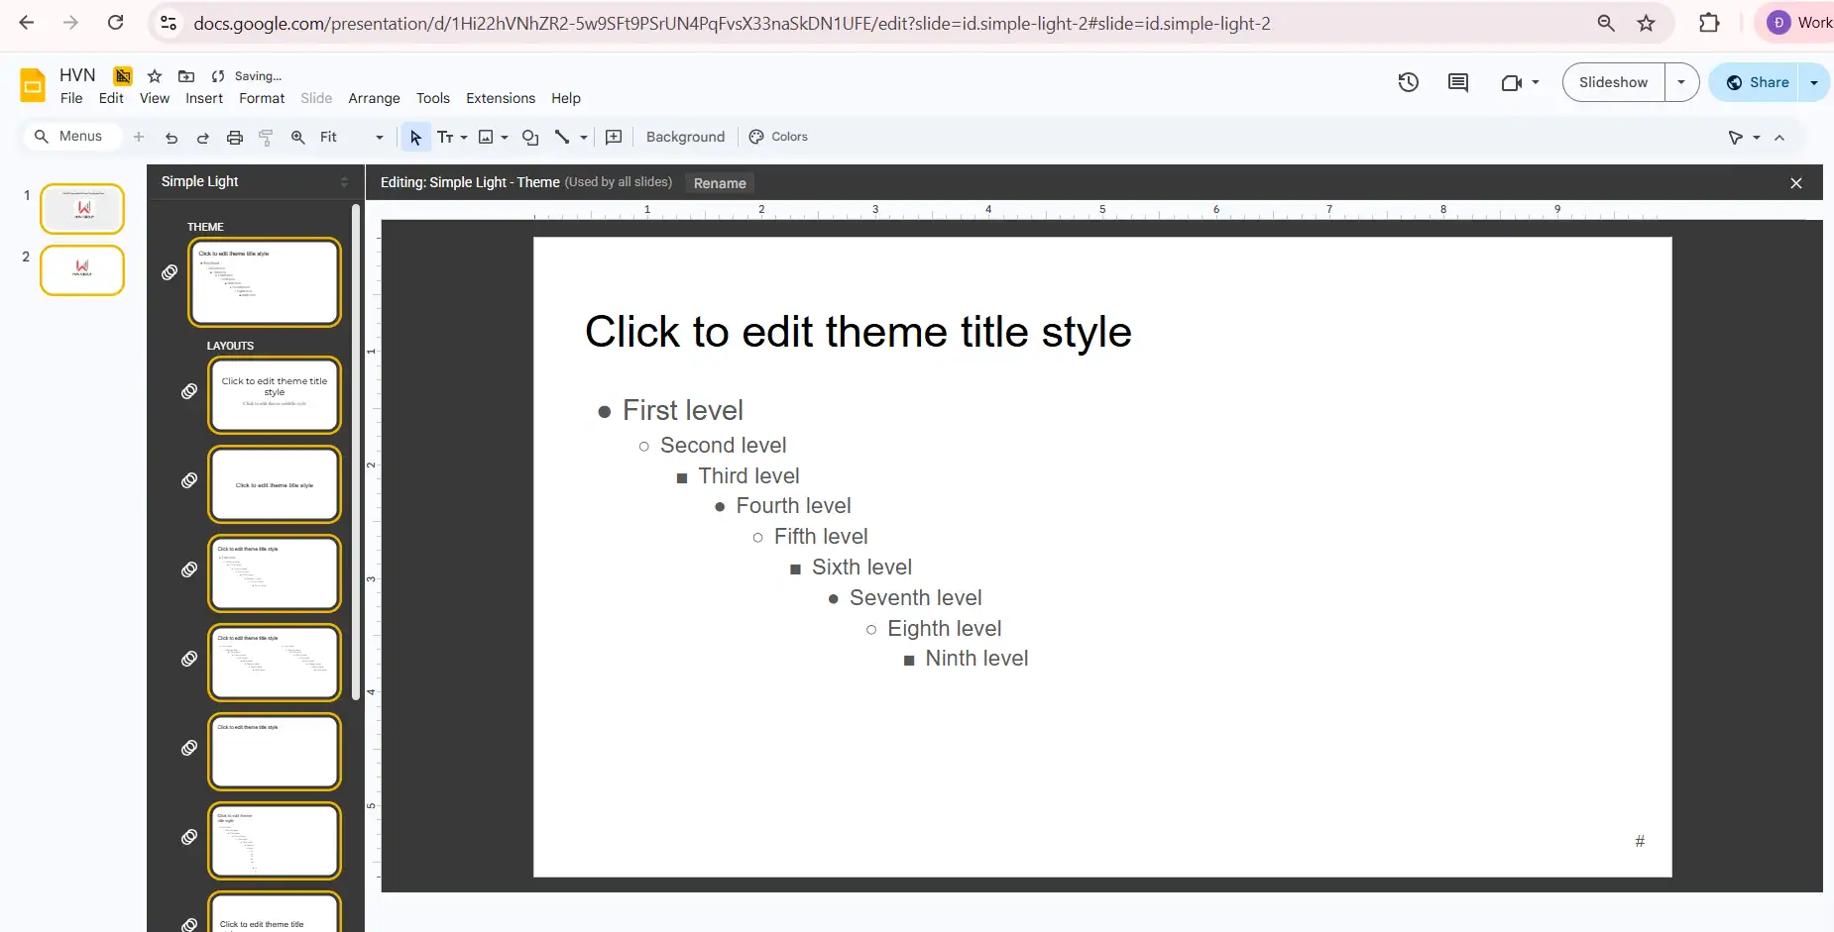Open the comments panel icon

coord(1457,82)
